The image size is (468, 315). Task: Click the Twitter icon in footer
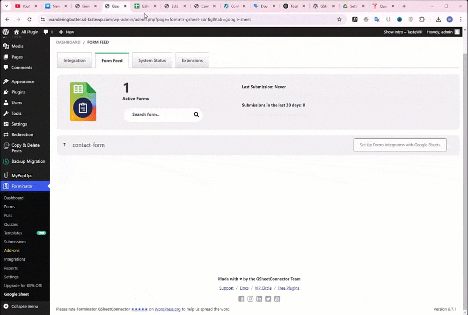click(268, 299)
